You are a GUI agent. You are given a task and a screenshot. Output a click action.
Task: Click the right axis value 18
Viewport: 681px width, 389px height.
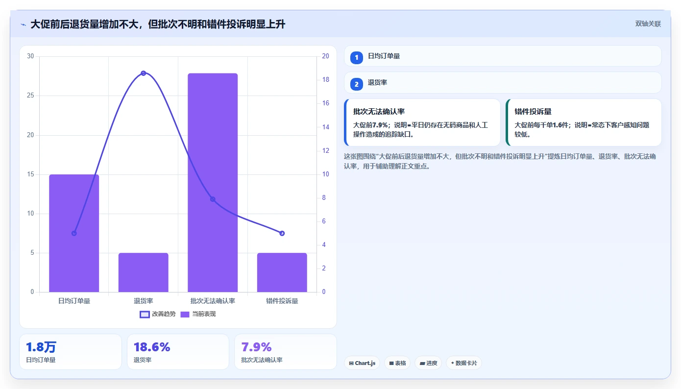point(326,80)
